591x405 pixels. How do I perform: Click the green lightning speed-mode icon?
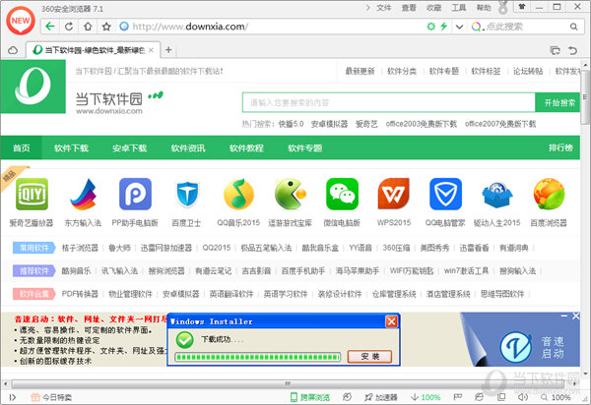point(443,27)
